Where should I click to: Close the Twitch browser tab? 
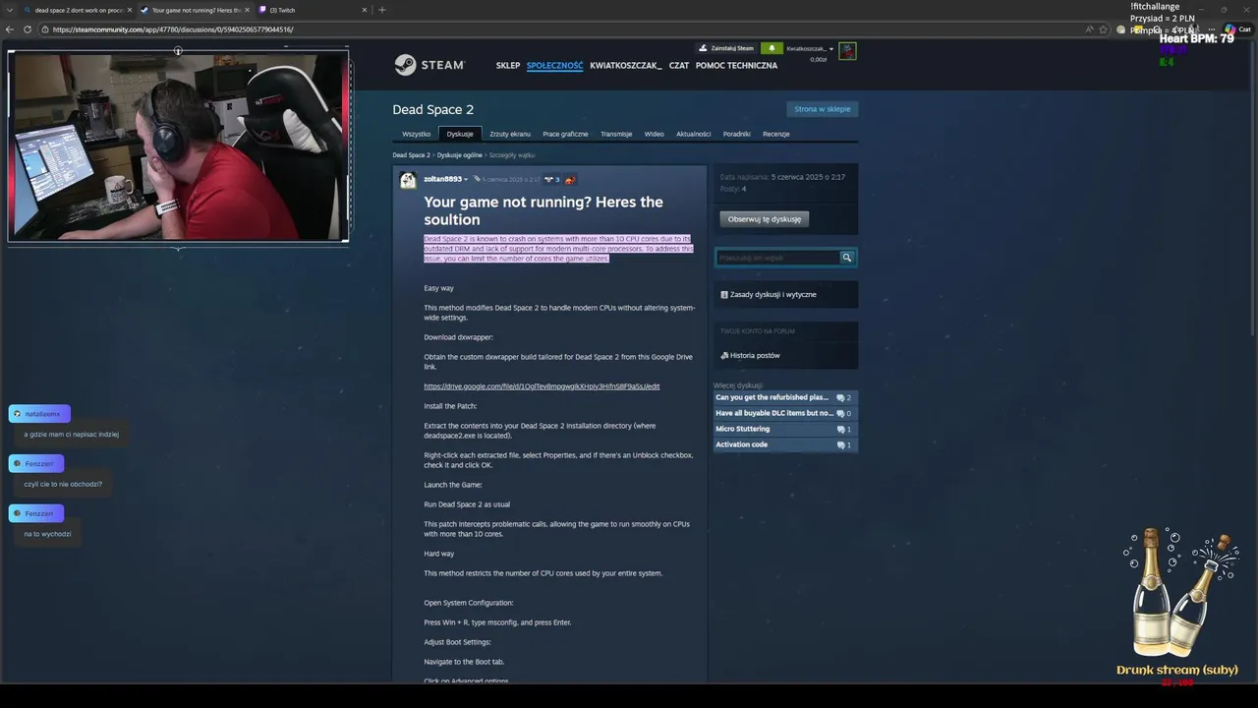[x=364, y=10]
